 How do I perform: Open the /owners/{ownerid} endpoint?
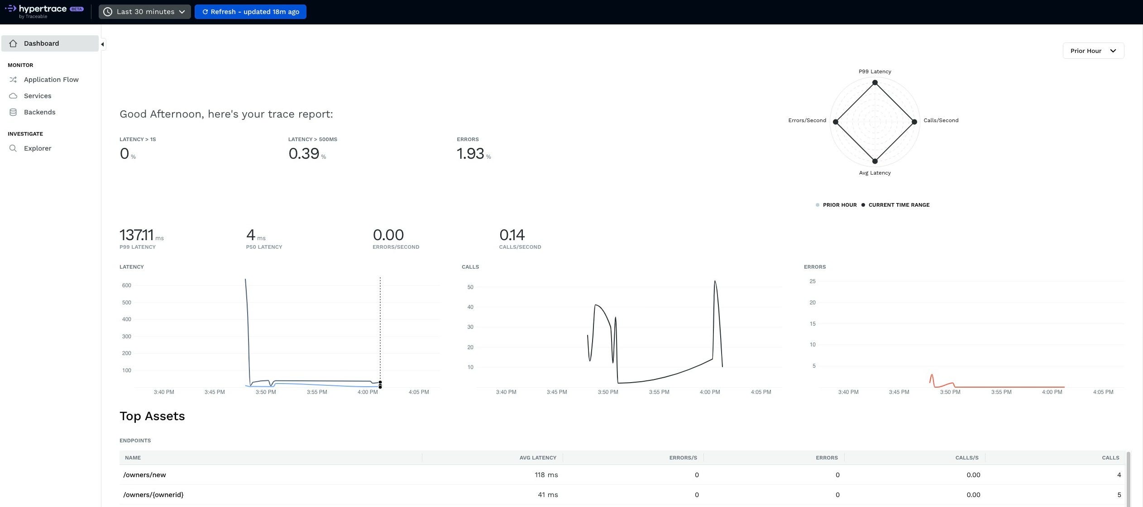point(153,495)
